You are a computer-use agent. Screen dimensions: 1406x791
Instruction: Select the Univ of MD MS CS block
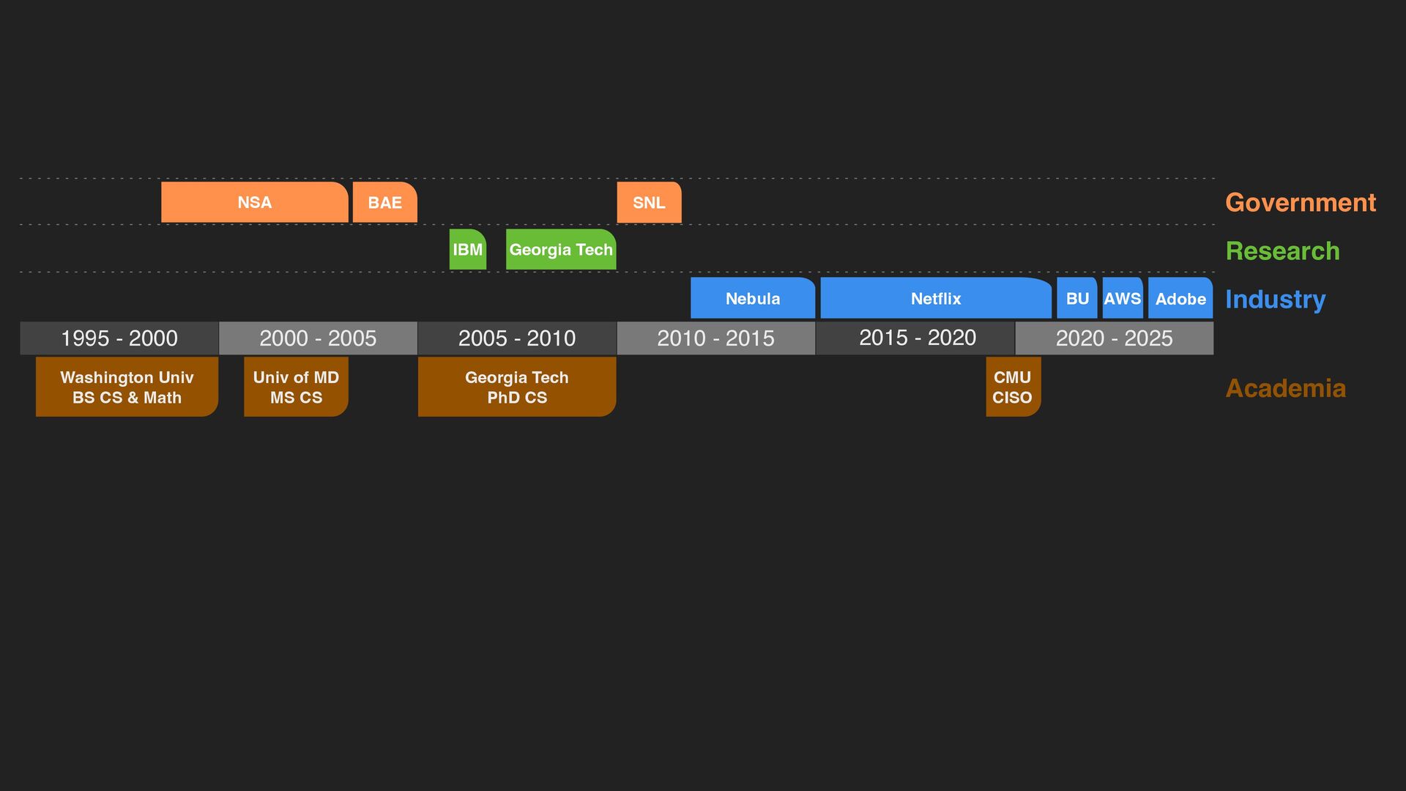[x=296, y=387]
